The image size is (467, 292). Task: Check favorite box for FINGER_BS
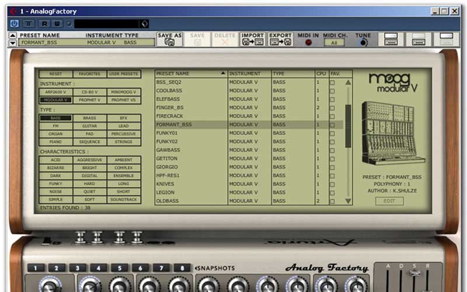[x=332, y=108]
